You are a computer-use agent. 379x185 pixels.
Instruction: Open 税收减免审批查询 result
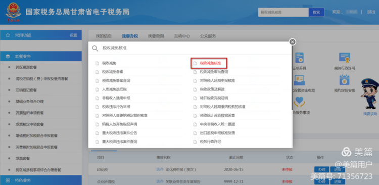pos(214,72)
